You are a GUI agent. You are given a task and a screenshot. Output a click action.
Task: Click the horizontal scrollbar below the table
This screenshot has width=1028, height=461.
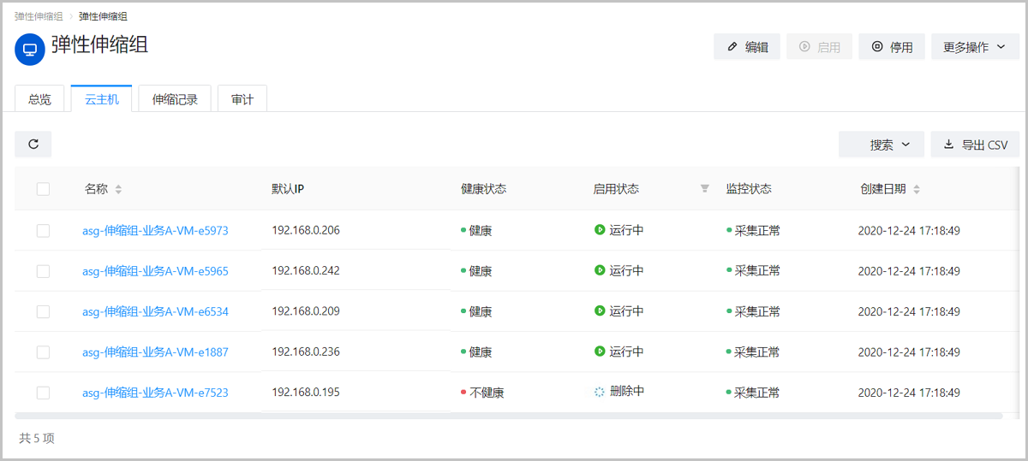[x=508, y=416]
